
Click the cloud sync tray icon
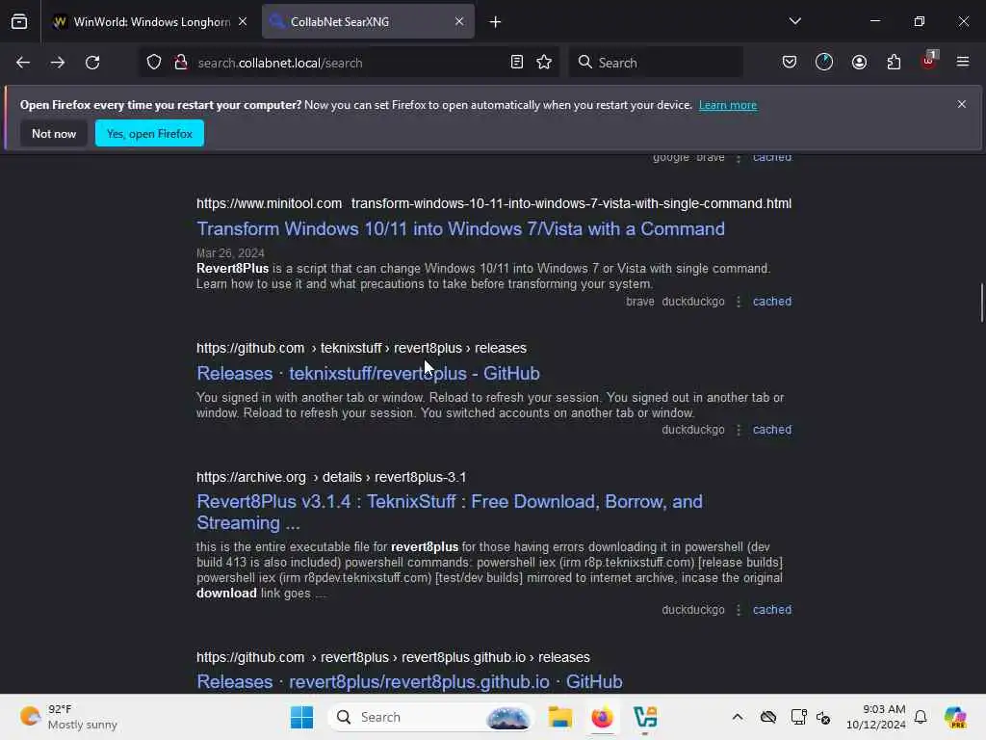tap(767, 717)
